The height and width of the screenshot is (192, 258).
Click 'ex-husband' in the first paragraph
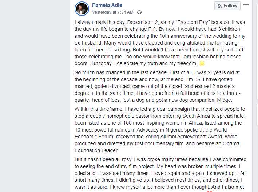tap(88, 43)
